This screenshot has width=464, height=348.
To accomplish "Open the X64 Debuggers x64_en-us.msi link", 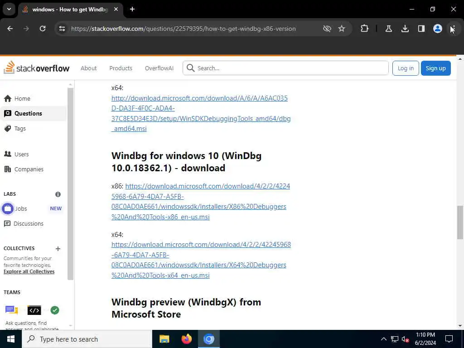I will point(201,260).
